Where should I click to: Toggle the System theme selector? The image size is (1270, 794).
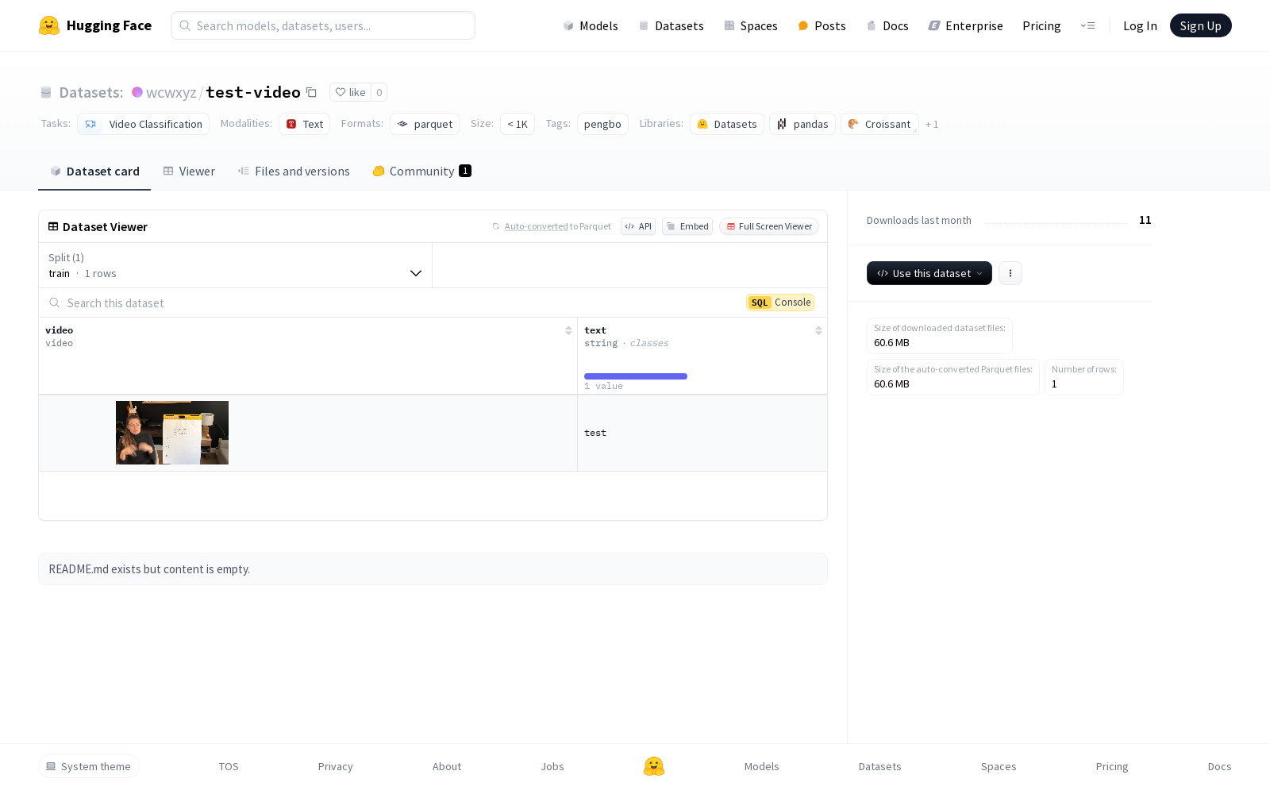click(89, 766)
